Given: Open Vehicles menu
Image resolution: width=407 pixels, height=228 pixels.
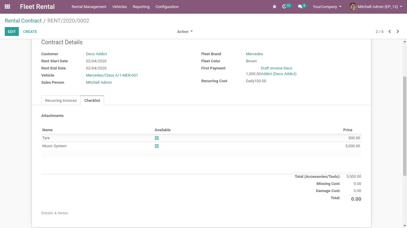Looking at the screenshot, I should point(119,7).
